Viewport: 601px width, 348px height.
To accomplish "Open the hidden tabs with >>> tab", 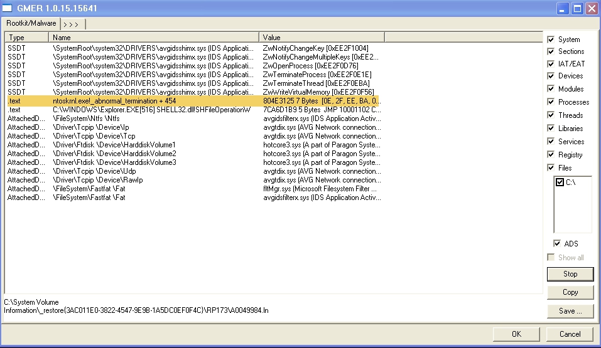I will (73, 24).
